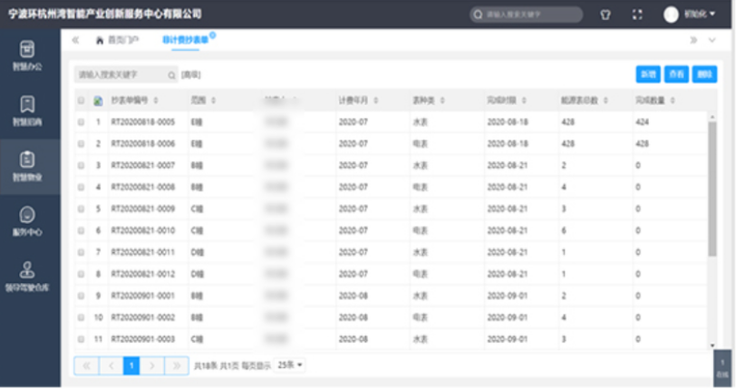Select the checkbox for row RT20200901-0001
Viewport: 736px width, 389px height.
82,296
